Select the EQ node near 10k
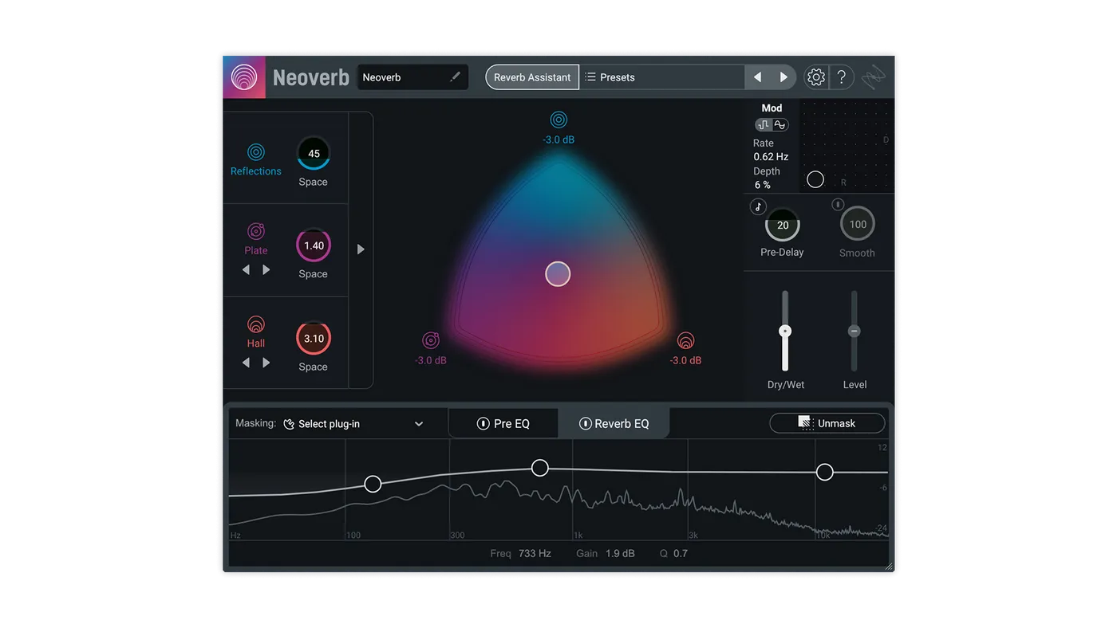Screen dimensions: 1117x628 click(x=825, y=473)
